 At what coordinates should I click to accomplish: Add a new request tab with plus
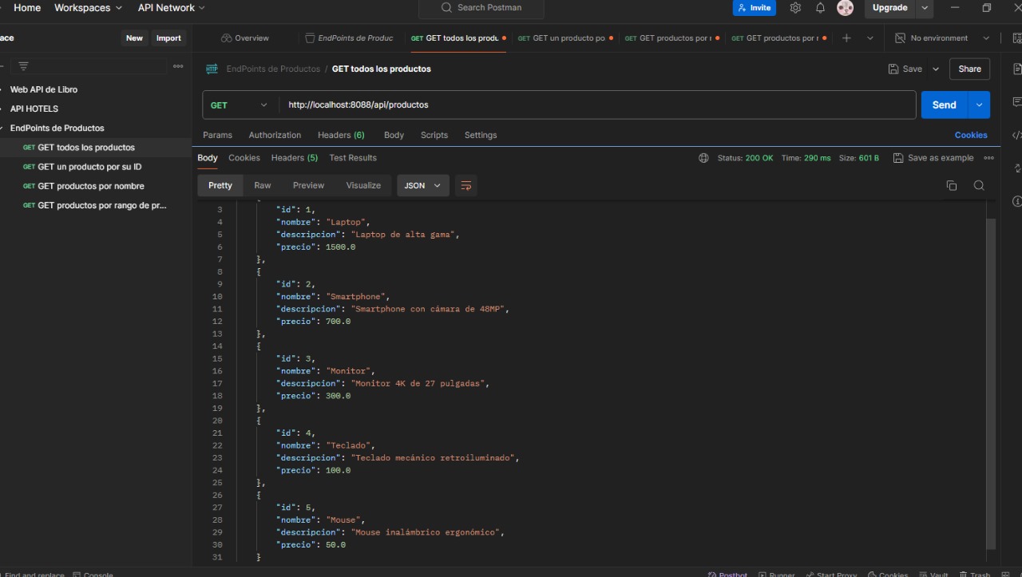click(846, 38)
